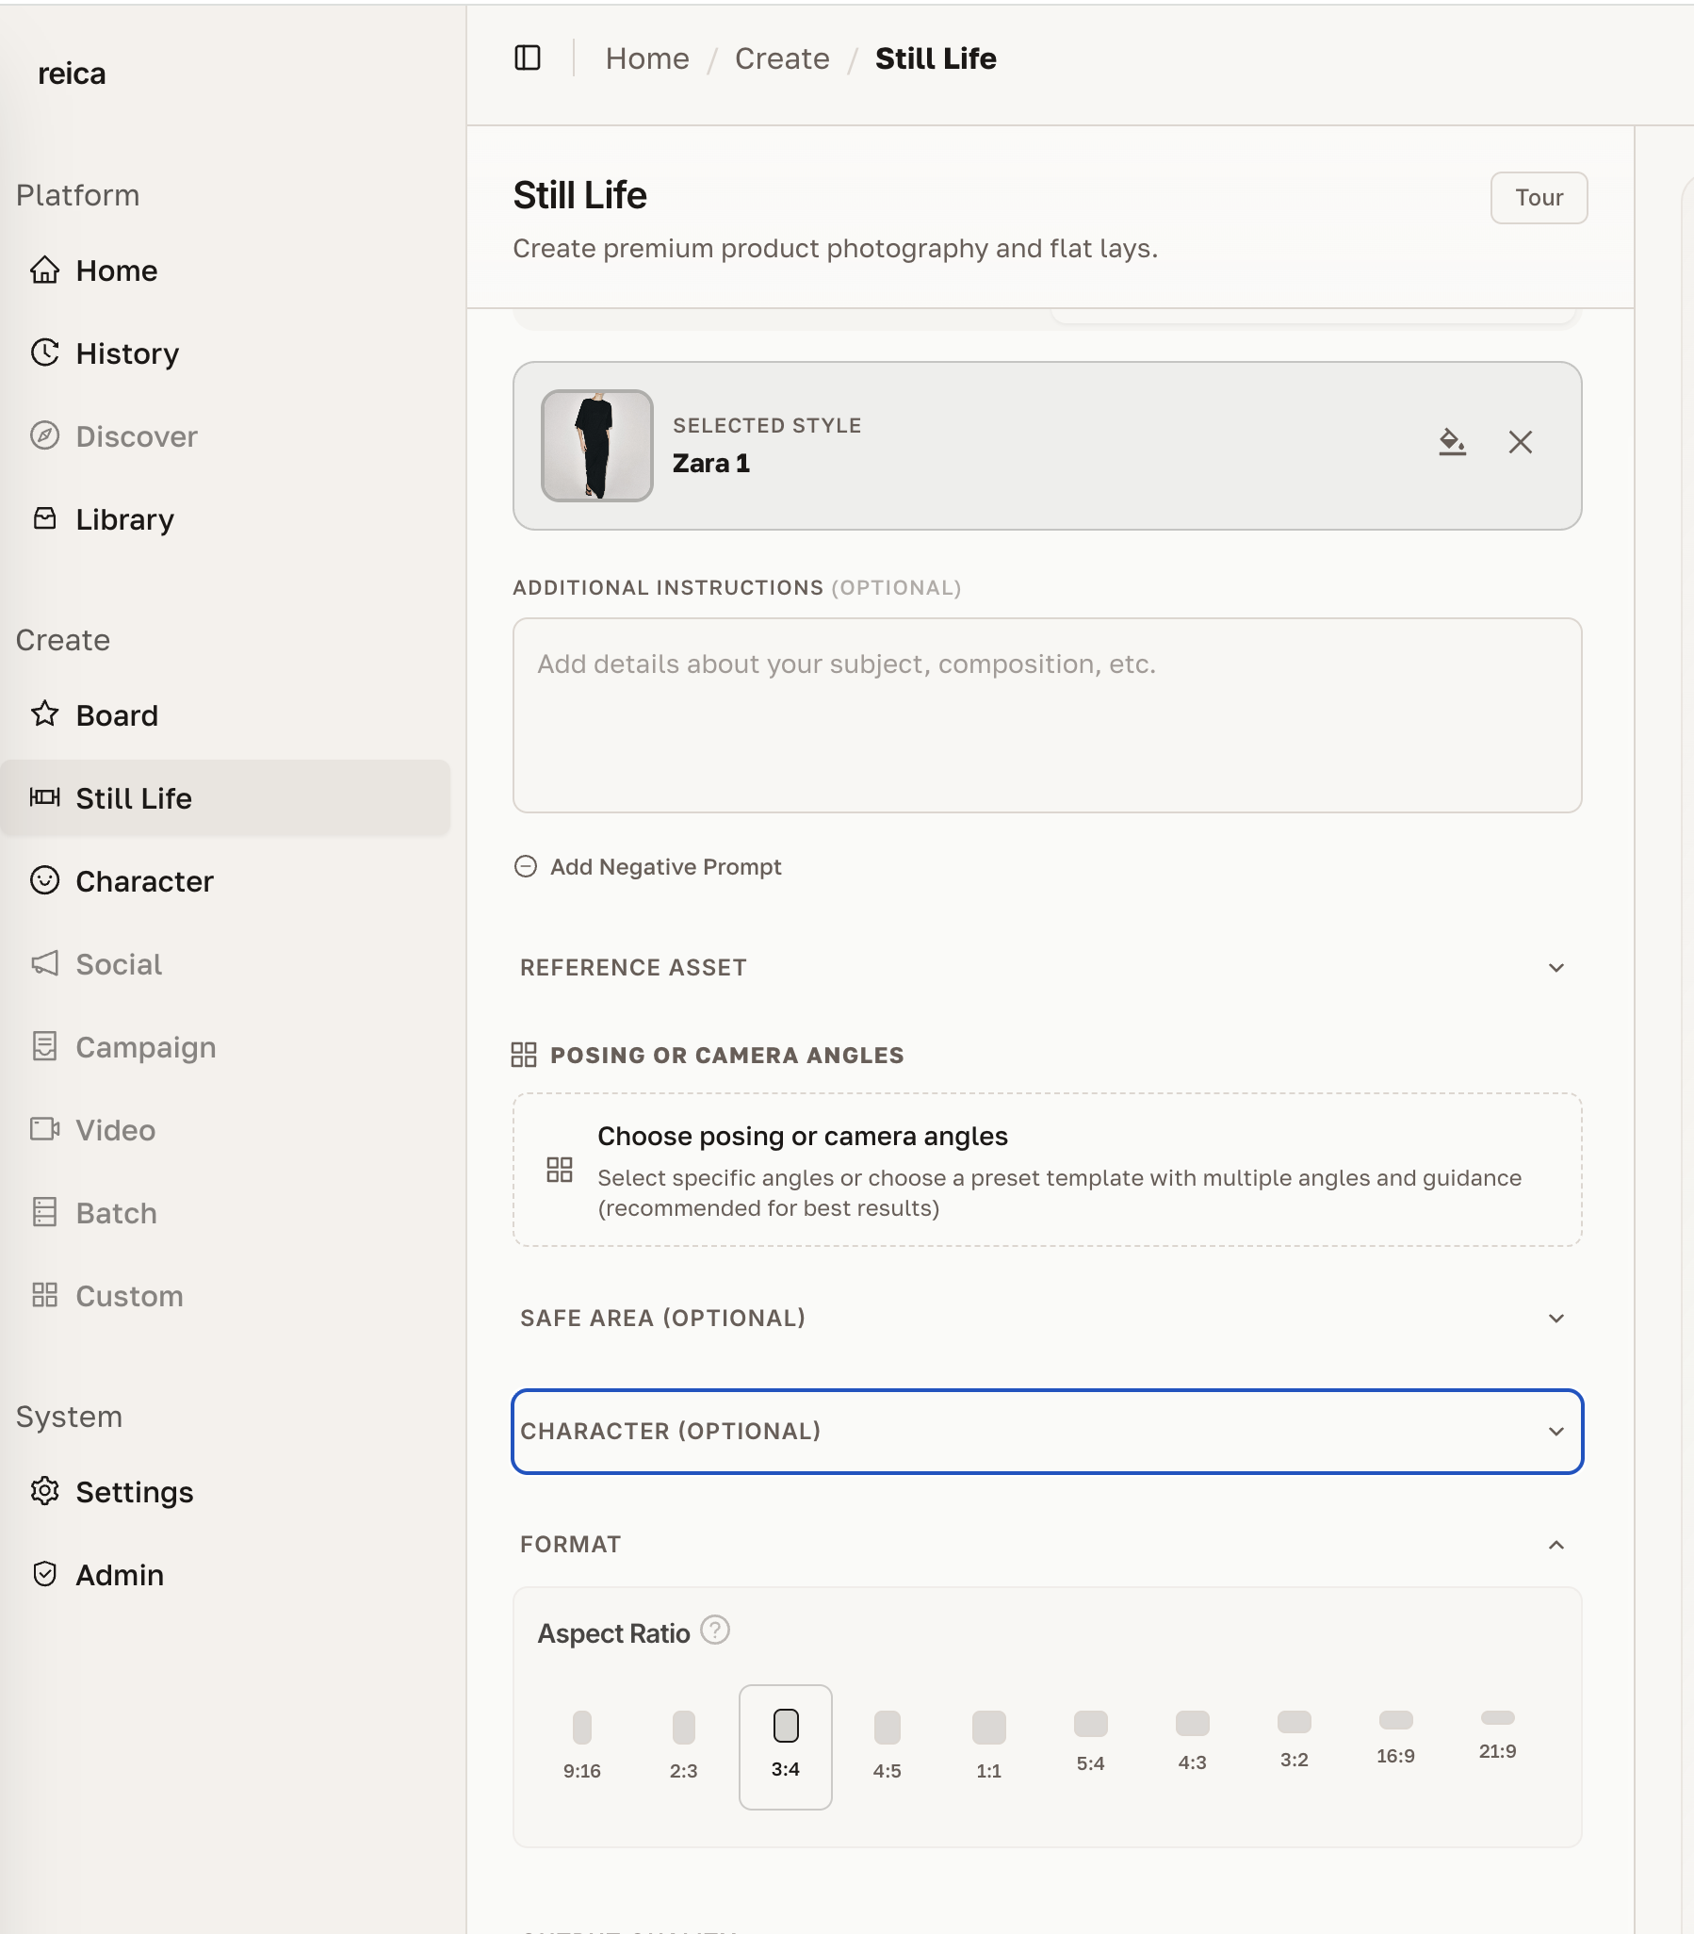The width and height of the screenshot is (1694, 1934).
Task: Go to the Board page
Action: click(x=116, y=716)
